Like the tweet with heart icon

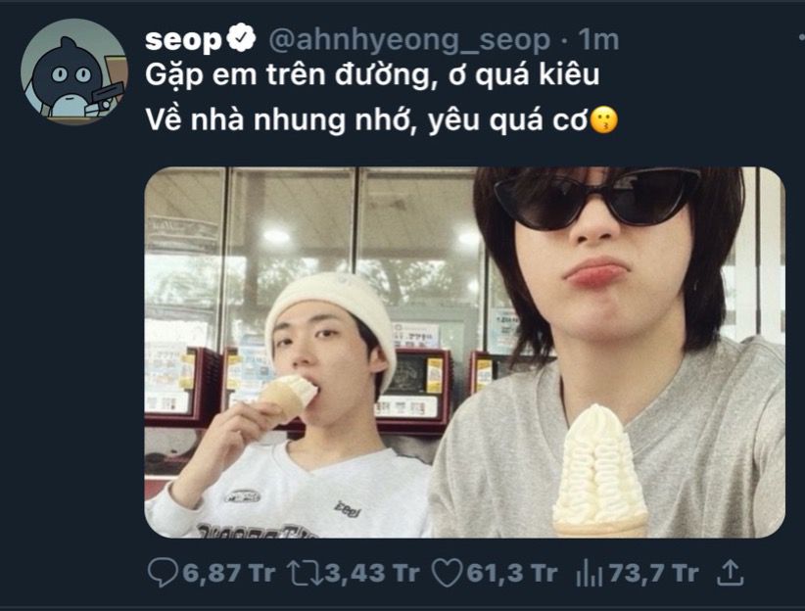(447, 573)
